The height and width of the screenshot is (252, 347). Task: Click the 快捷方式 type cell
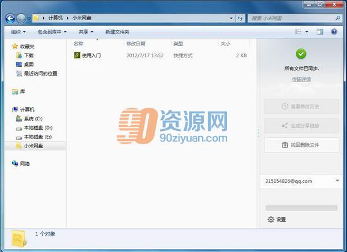[x=183, y=55]
